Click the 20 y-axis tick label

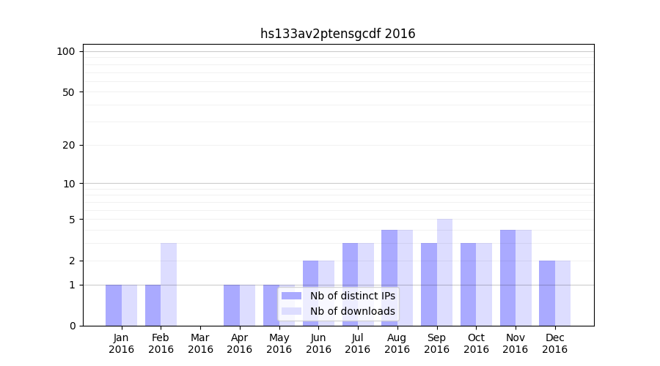pos(69,145)
